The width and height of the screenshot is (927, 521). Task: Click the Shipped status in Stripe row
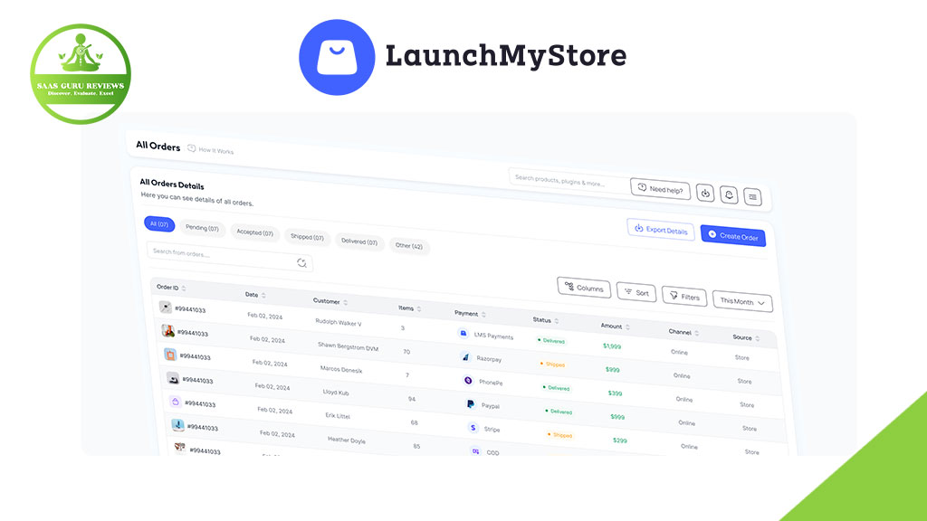tap(559, 435)
